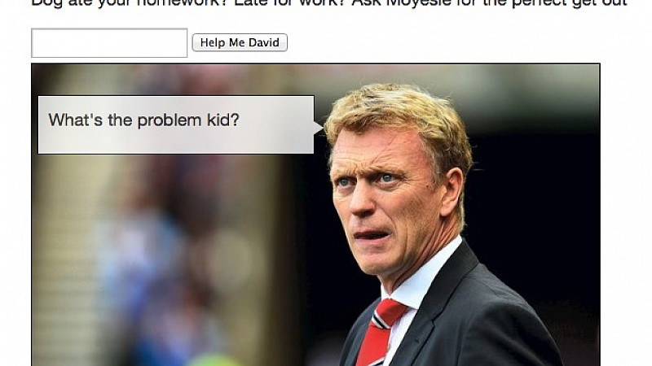Viewport: 652px width, 366px height.
Task: Click the word 'problem' in the bubble
Action: pos(170,120)
